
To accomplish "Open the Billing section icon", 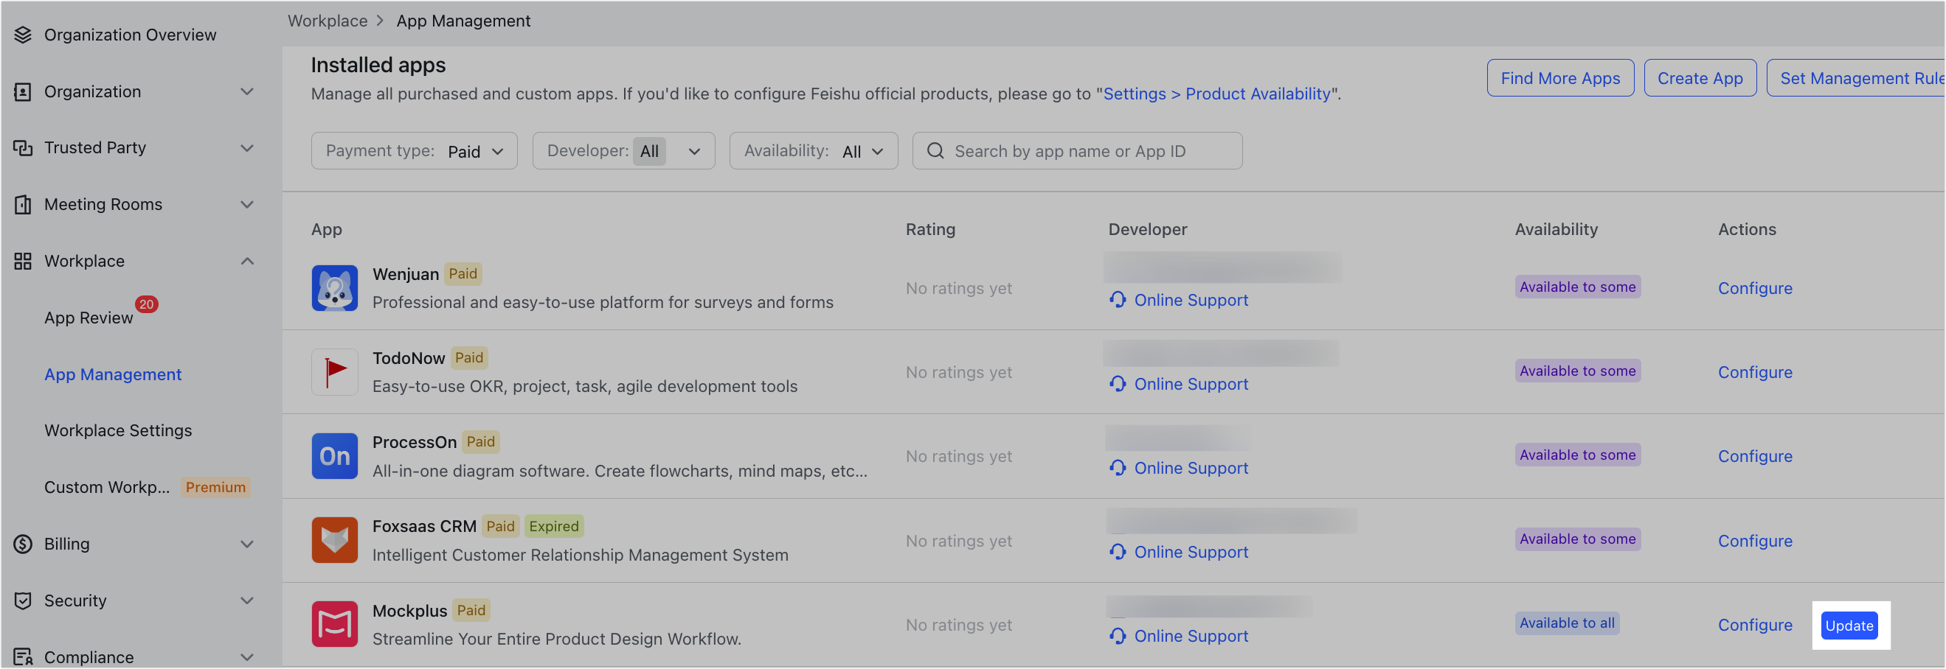I will (22, 543).
